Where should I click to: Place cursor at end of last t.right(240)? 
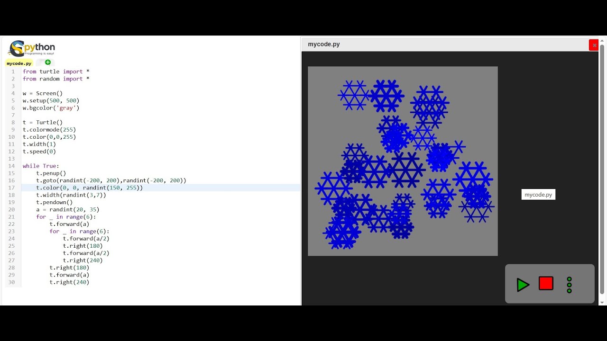(90, 282)
